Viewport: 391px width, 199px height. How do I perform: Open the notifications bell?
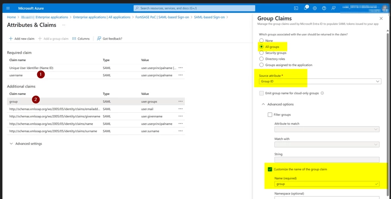(305, 8)
